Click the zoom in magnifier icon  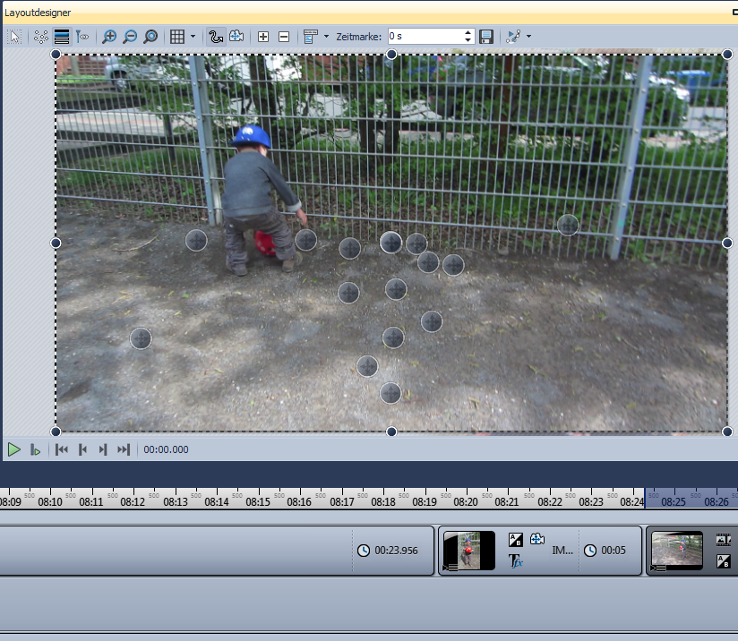[109, 37]
